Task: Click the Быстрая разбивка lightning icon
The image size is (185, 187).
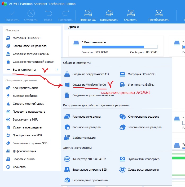Action: point(8,96)
